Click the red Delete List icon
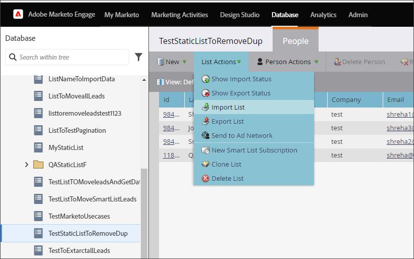414x259 pixels. point(205,179)
